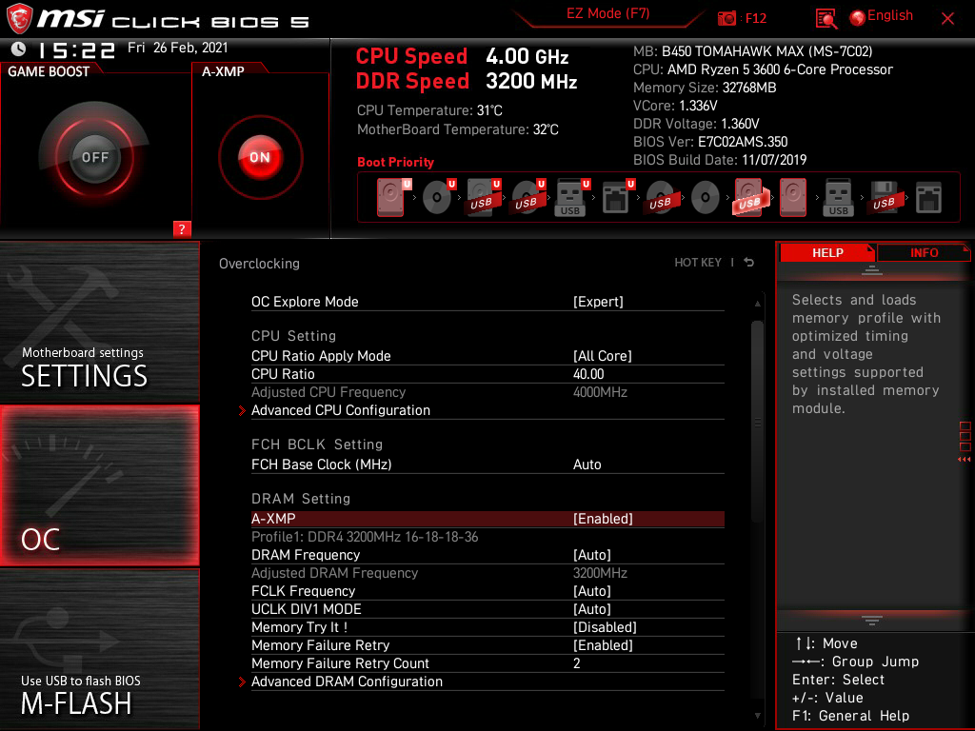Click the scrollbar up arrow in settings list
This screenshot has height=731, width=975.
(x=757, y=304)
